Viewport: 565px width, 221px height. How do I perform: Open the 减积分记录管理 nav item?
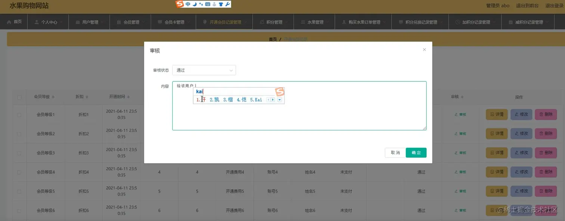pyautogui.click(x=528, y=22)
